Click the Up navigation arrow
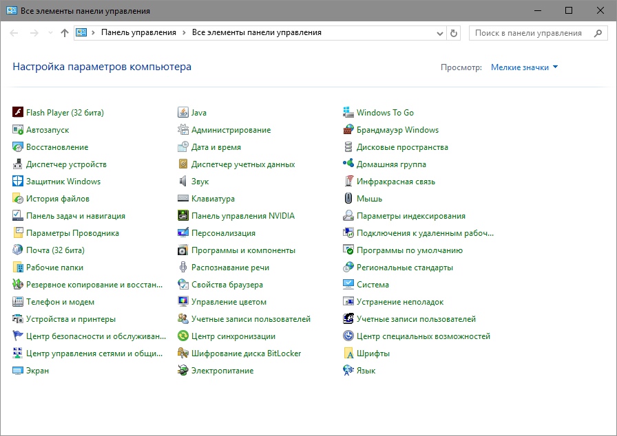The height and width of the screenshot is (436, 617). [x=65, y=33]
